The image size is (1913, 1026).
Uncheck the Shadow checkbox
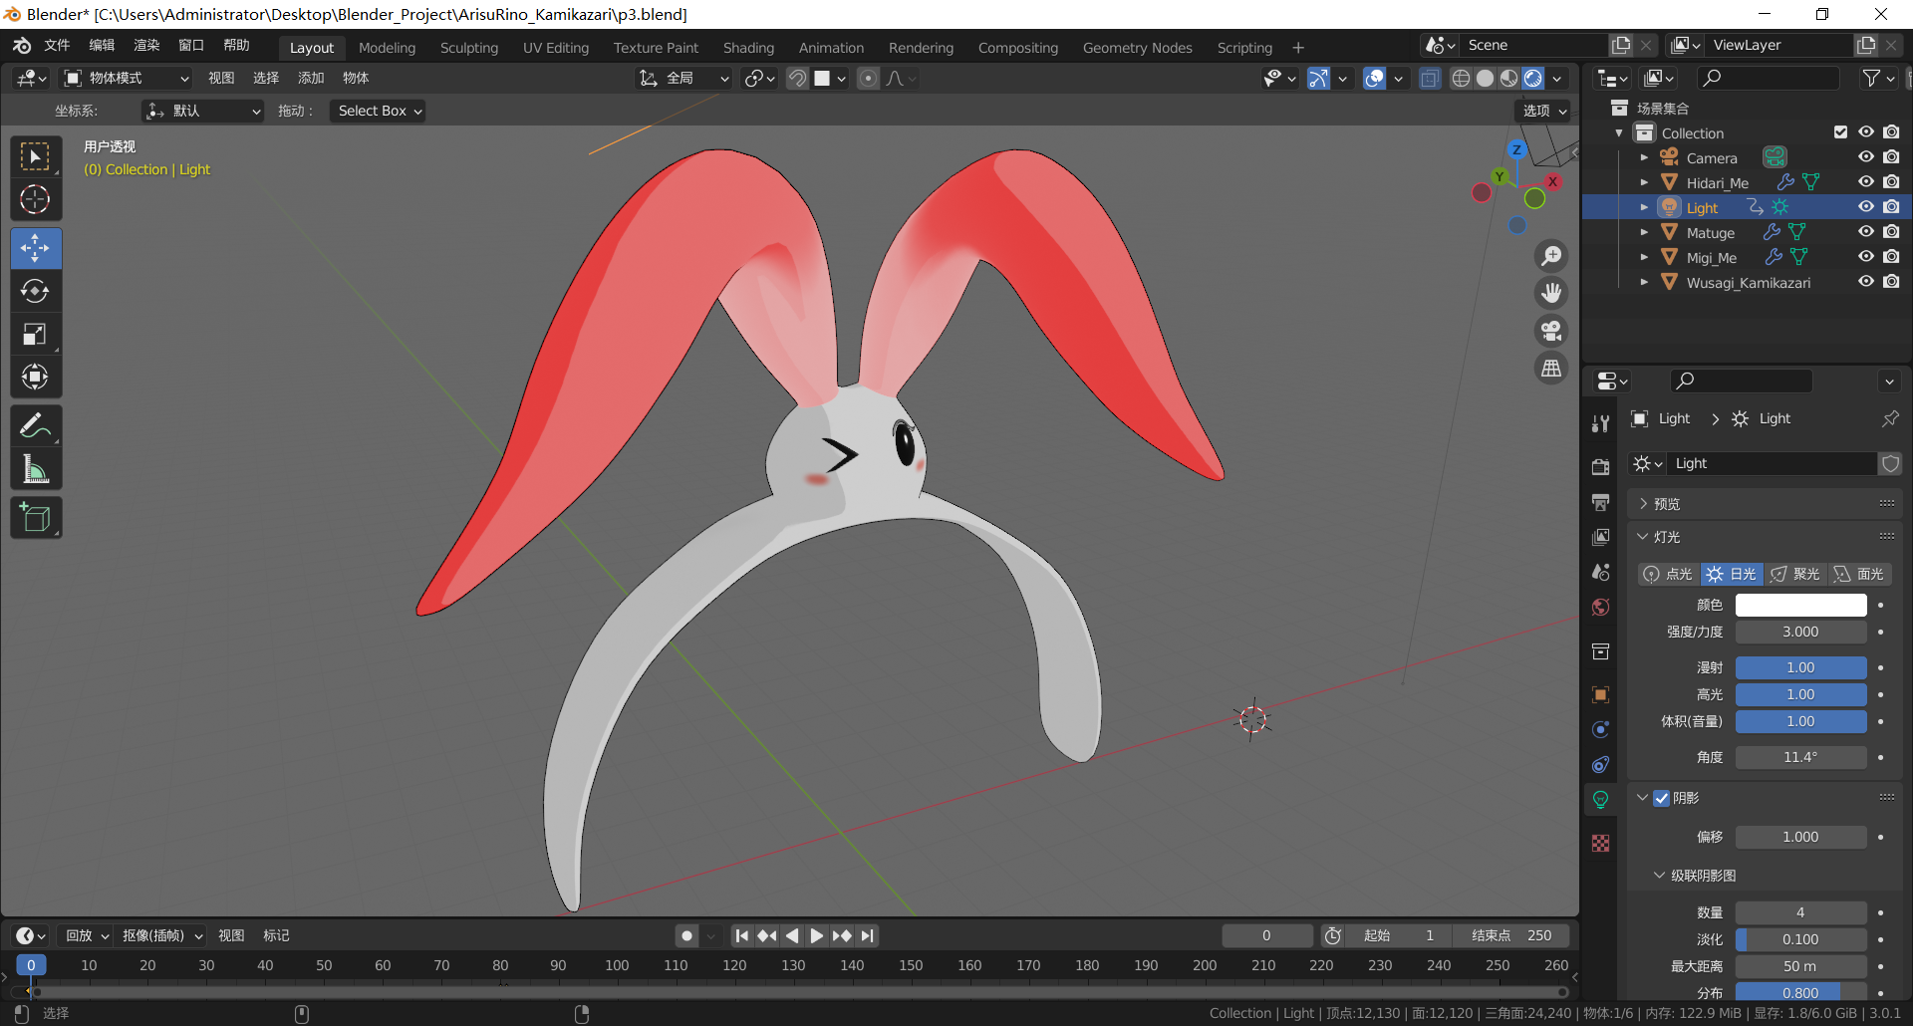coord(1661,798)
